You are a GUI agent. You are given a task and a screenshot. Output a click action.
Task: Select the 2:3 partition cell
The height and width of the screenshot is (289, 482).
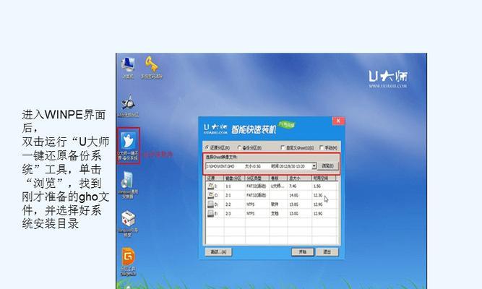click(x=228, y=213)
